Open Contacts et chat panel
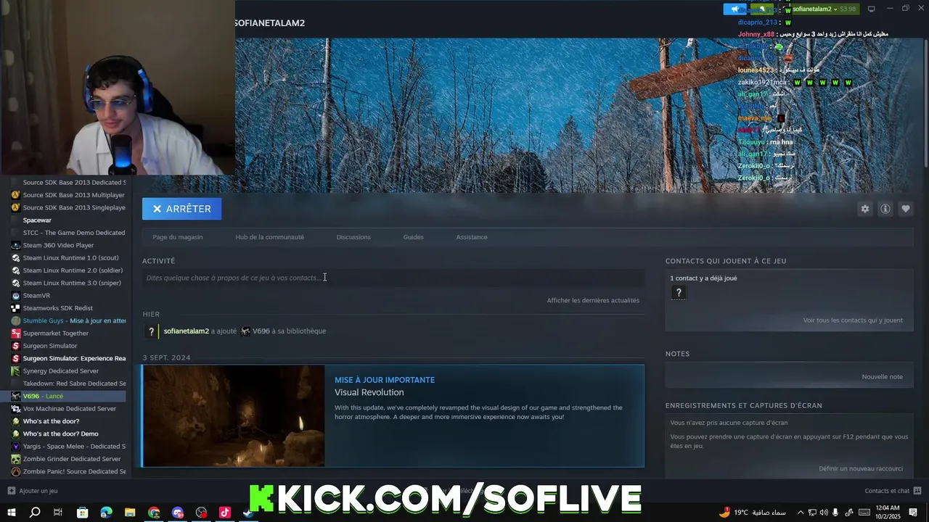929x522 pixels. coord(887,491)
